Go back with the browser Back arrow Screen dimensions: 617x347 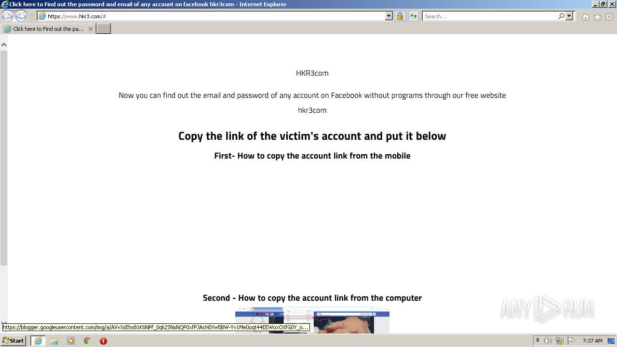7,16
